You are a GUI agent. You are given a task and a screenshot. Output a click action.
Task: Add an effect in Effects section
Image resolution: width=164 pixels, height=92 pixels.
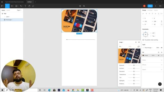(162, 65)
